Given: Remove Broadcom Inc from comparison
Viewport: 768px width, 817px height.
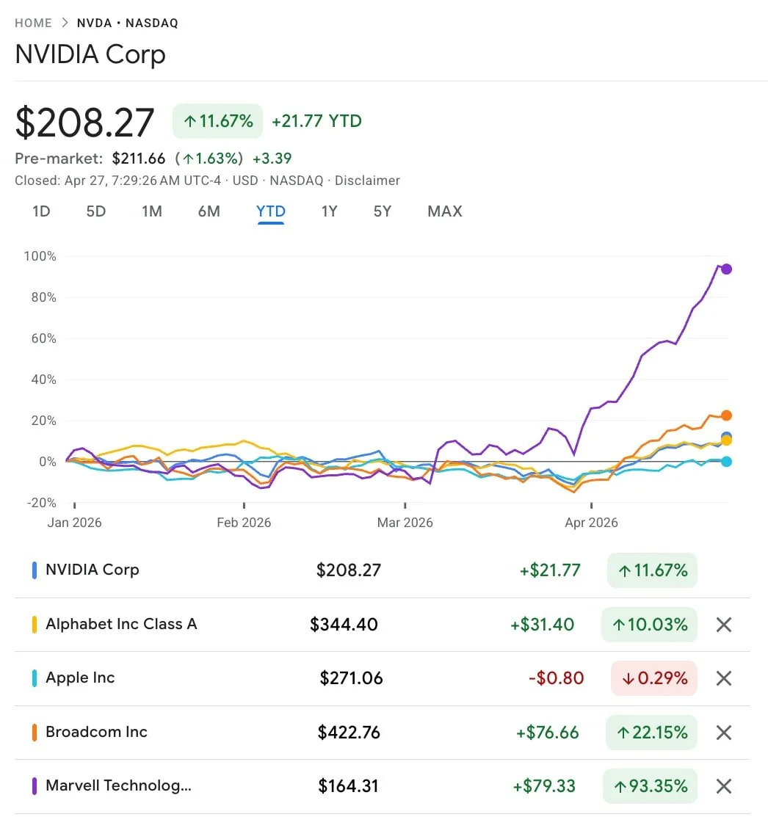Looking at the screenshot, I should 724,733.
